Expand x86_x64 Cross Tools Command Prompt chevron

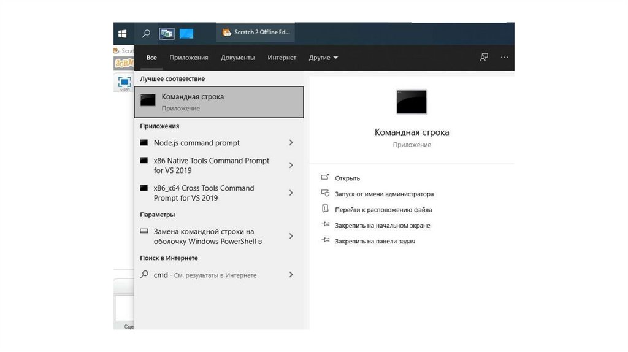click(x=291, y=193)
